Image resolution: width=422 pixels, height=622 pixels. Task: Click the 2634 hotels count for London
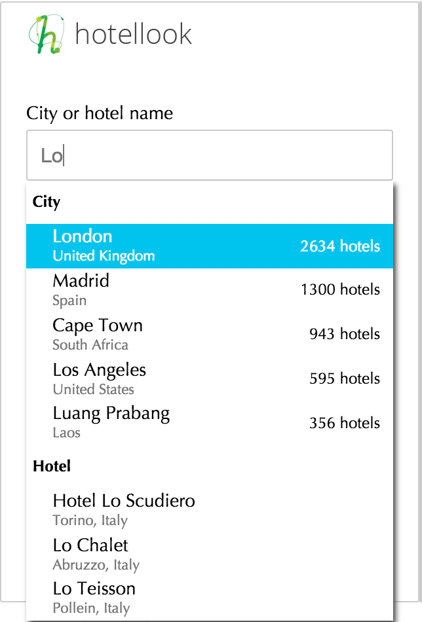click(340, 246)
